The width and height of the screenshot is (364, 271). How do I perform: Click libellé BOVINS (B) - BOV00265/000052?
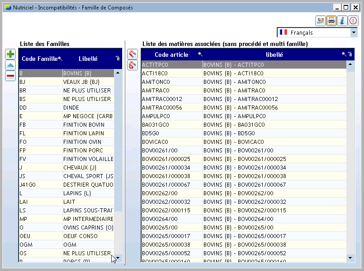[x=274, y=253]
